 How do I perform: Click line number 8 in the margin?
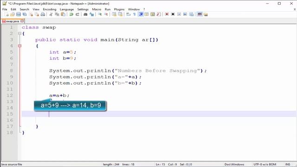click(x=11, y=71)
